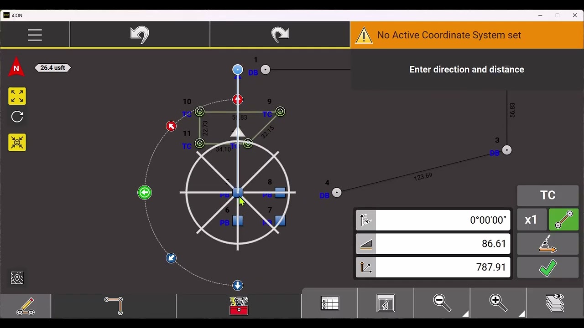This screenshot has height=328, width=584.
Task: Click the redo arrow button
Action: [x=280, y=35]
